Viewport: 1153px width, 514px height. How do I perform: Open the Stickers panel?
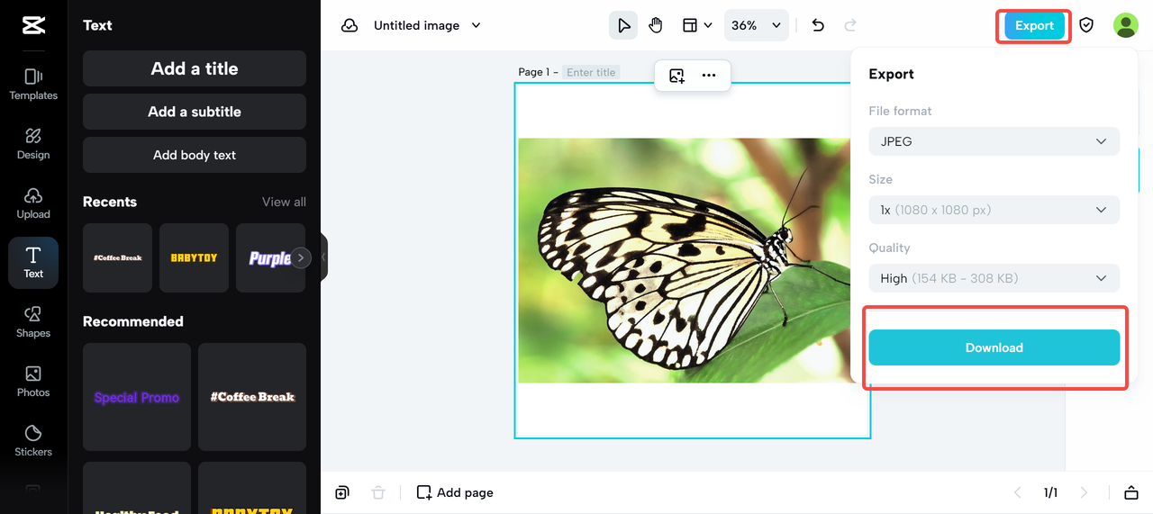(33, 441)
